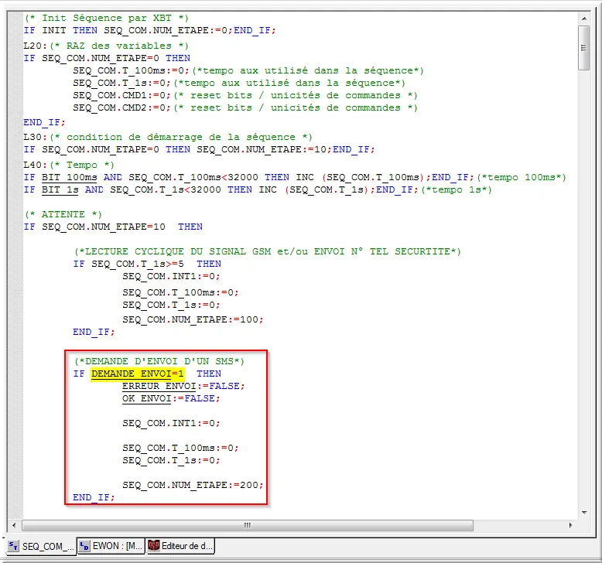Click the L40: Tempo label line
602x563 pixels.
point(69,165)
